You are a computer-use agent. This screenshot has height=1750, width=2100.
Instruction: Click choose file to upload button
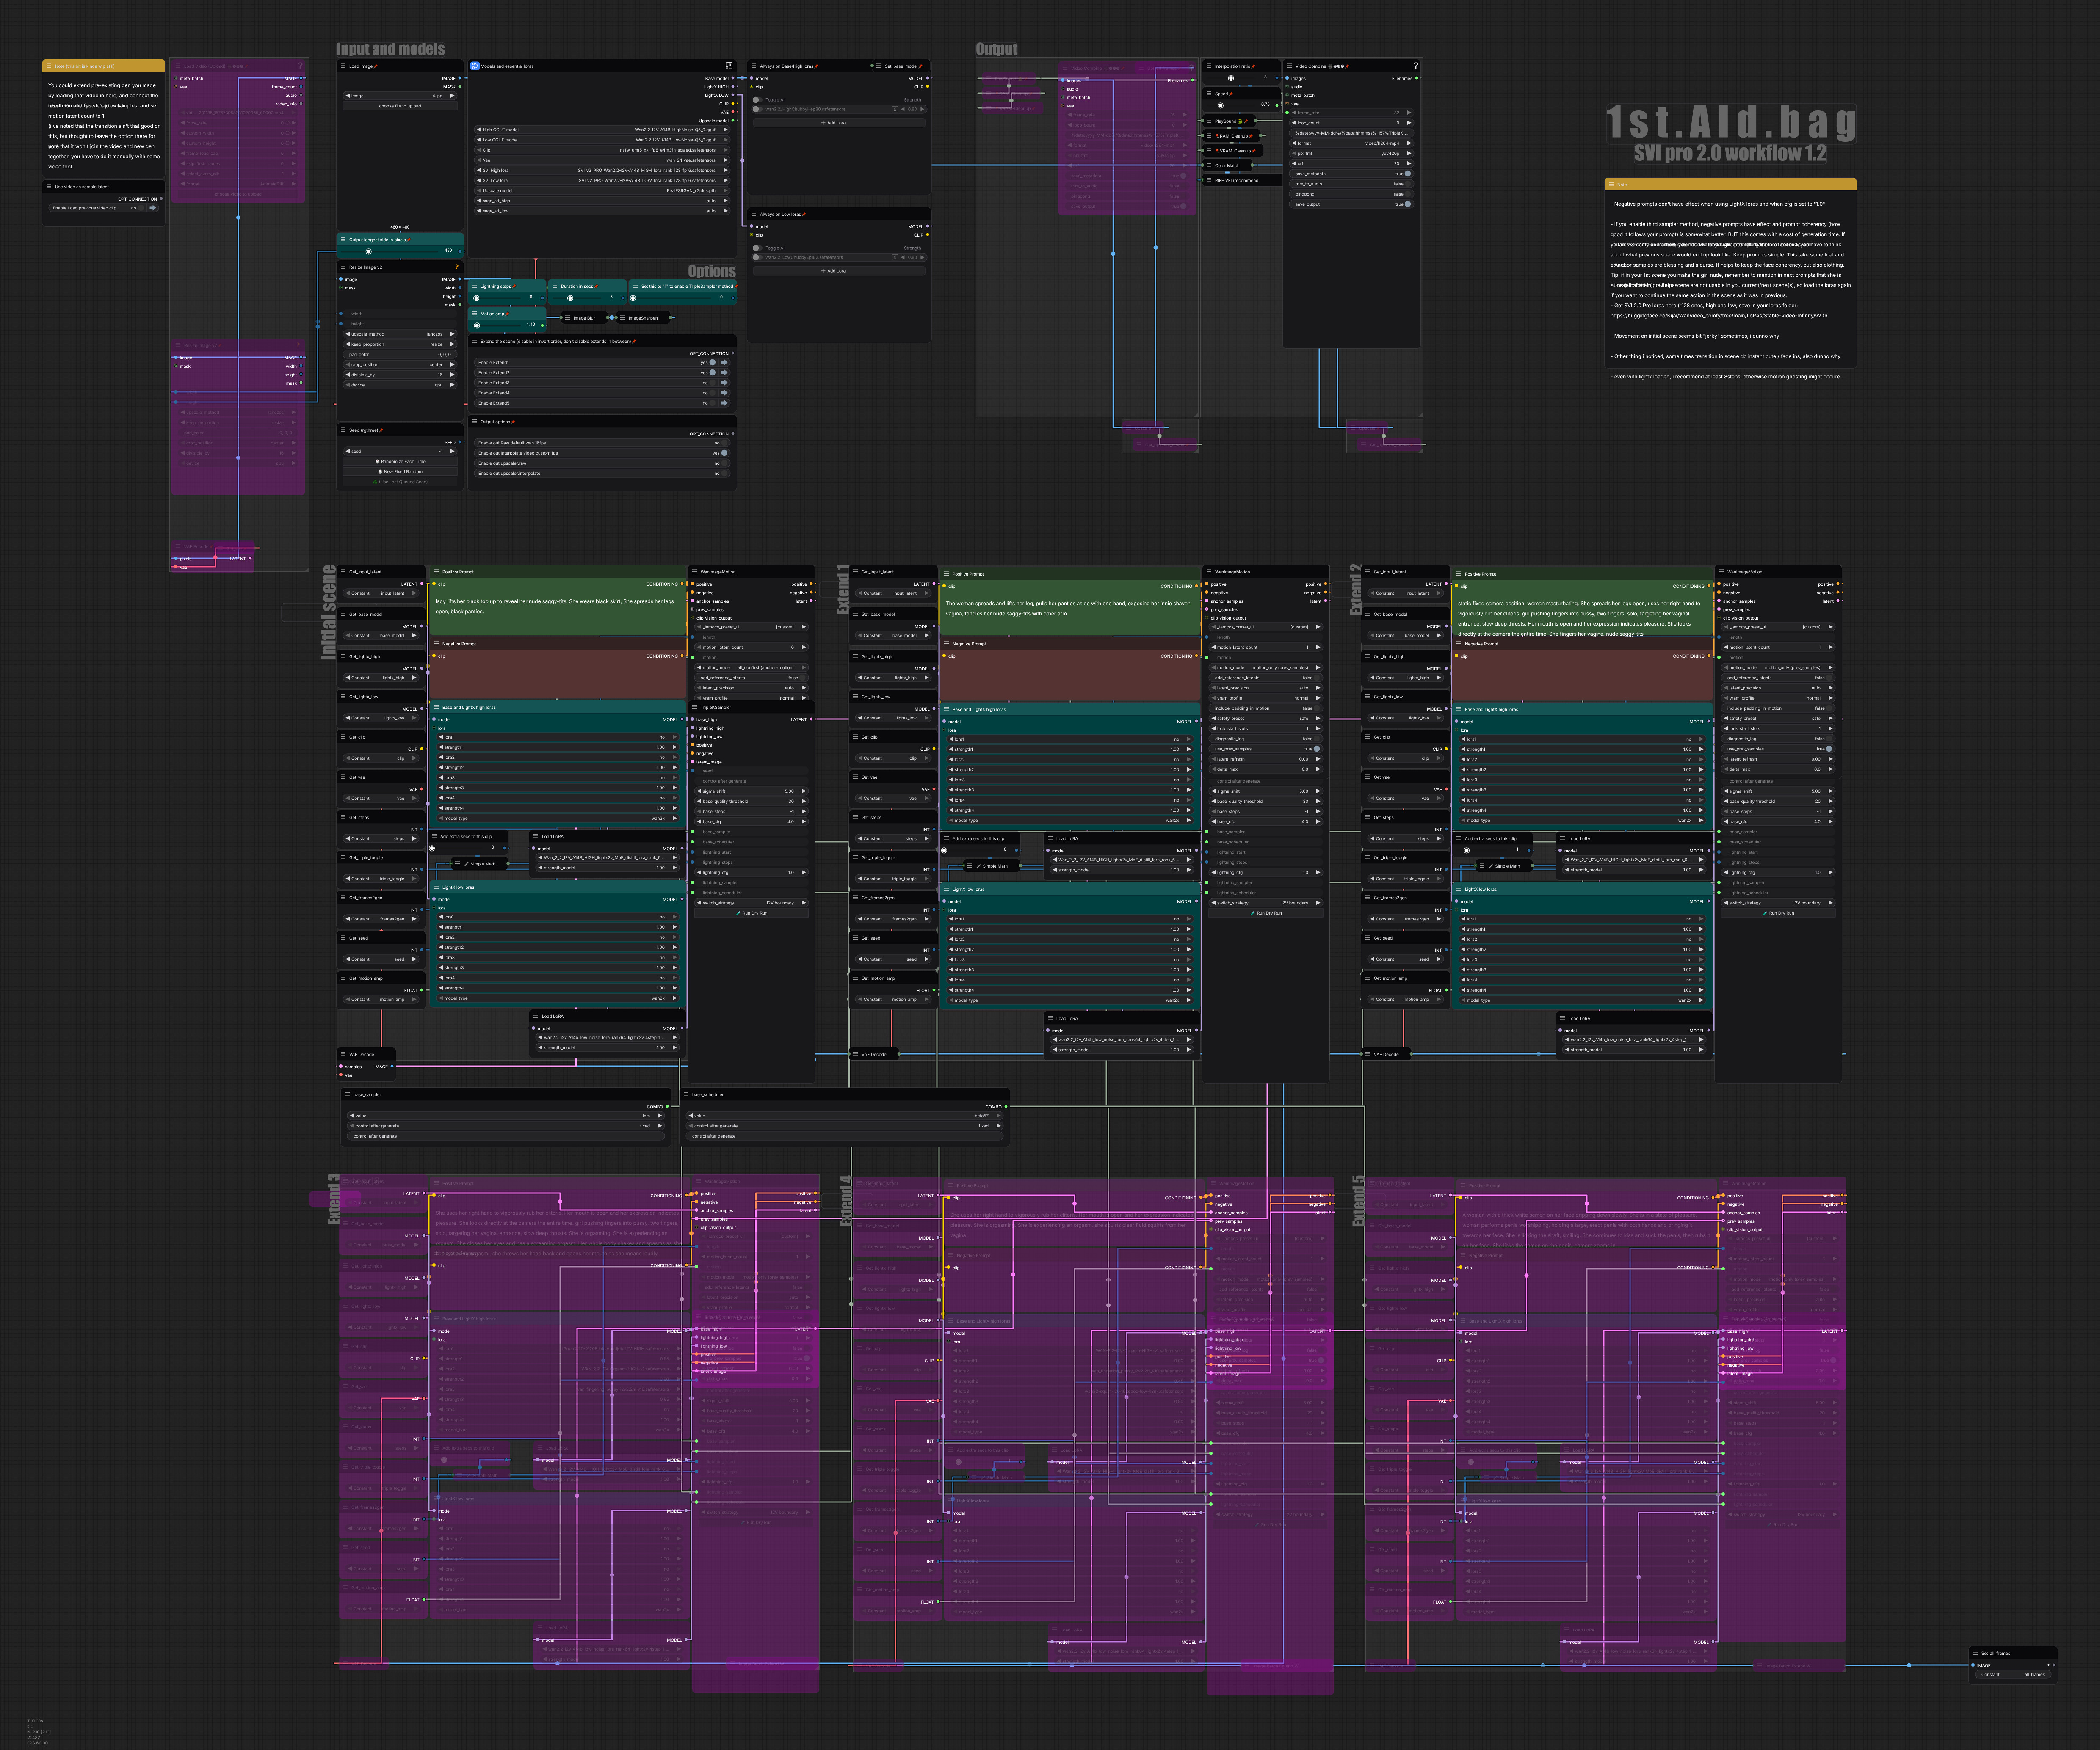400,106
